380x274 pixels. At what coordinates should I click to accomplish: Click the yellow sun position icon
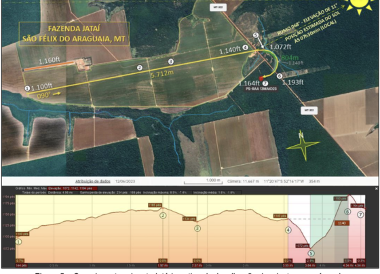(x=359, y=5)
